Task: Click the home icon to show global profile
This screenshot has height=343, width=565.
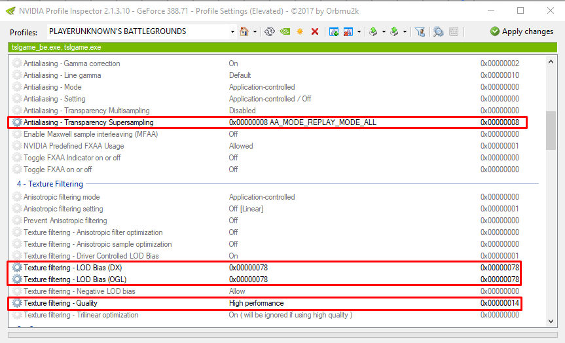Action: point(244,31)
